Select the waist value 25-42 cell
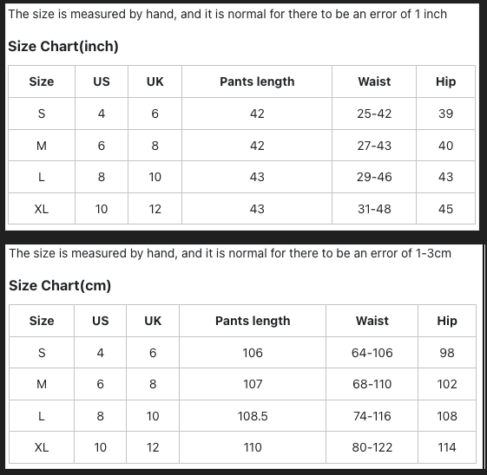Screen dimensions: 487x475 [374, 114]
